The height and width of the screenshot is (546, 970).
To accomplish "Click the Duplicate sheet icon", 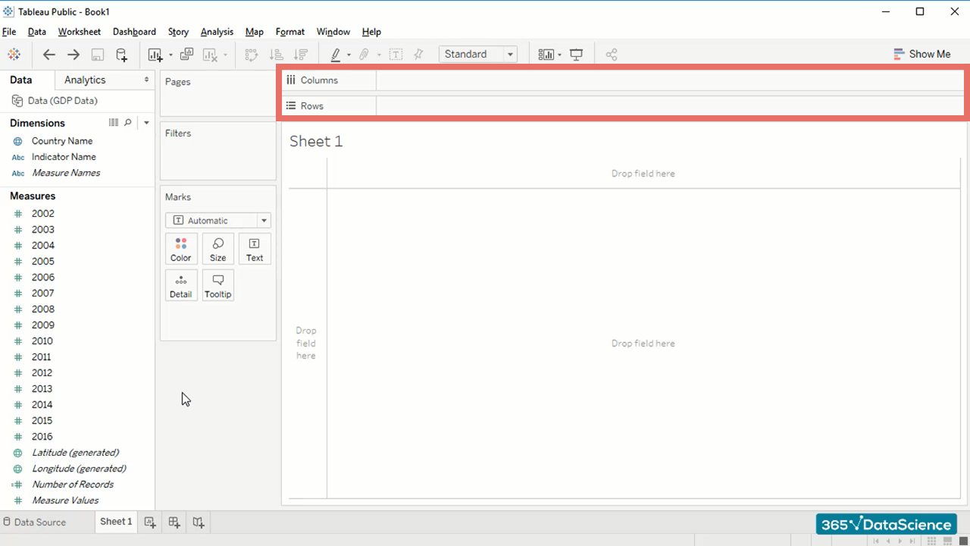I will (x=187, y=55).
